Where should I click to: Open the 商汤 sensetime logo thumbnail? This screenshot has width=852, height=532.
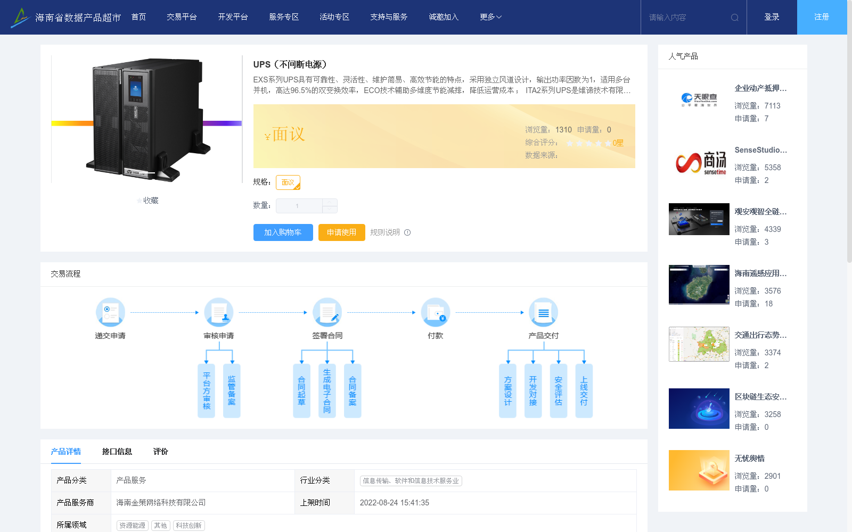tap(699, 162)
